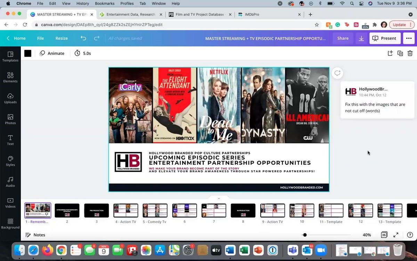Open the Trash in the Dock
This screenshot has width=417, height=261.
click(398, 250)
